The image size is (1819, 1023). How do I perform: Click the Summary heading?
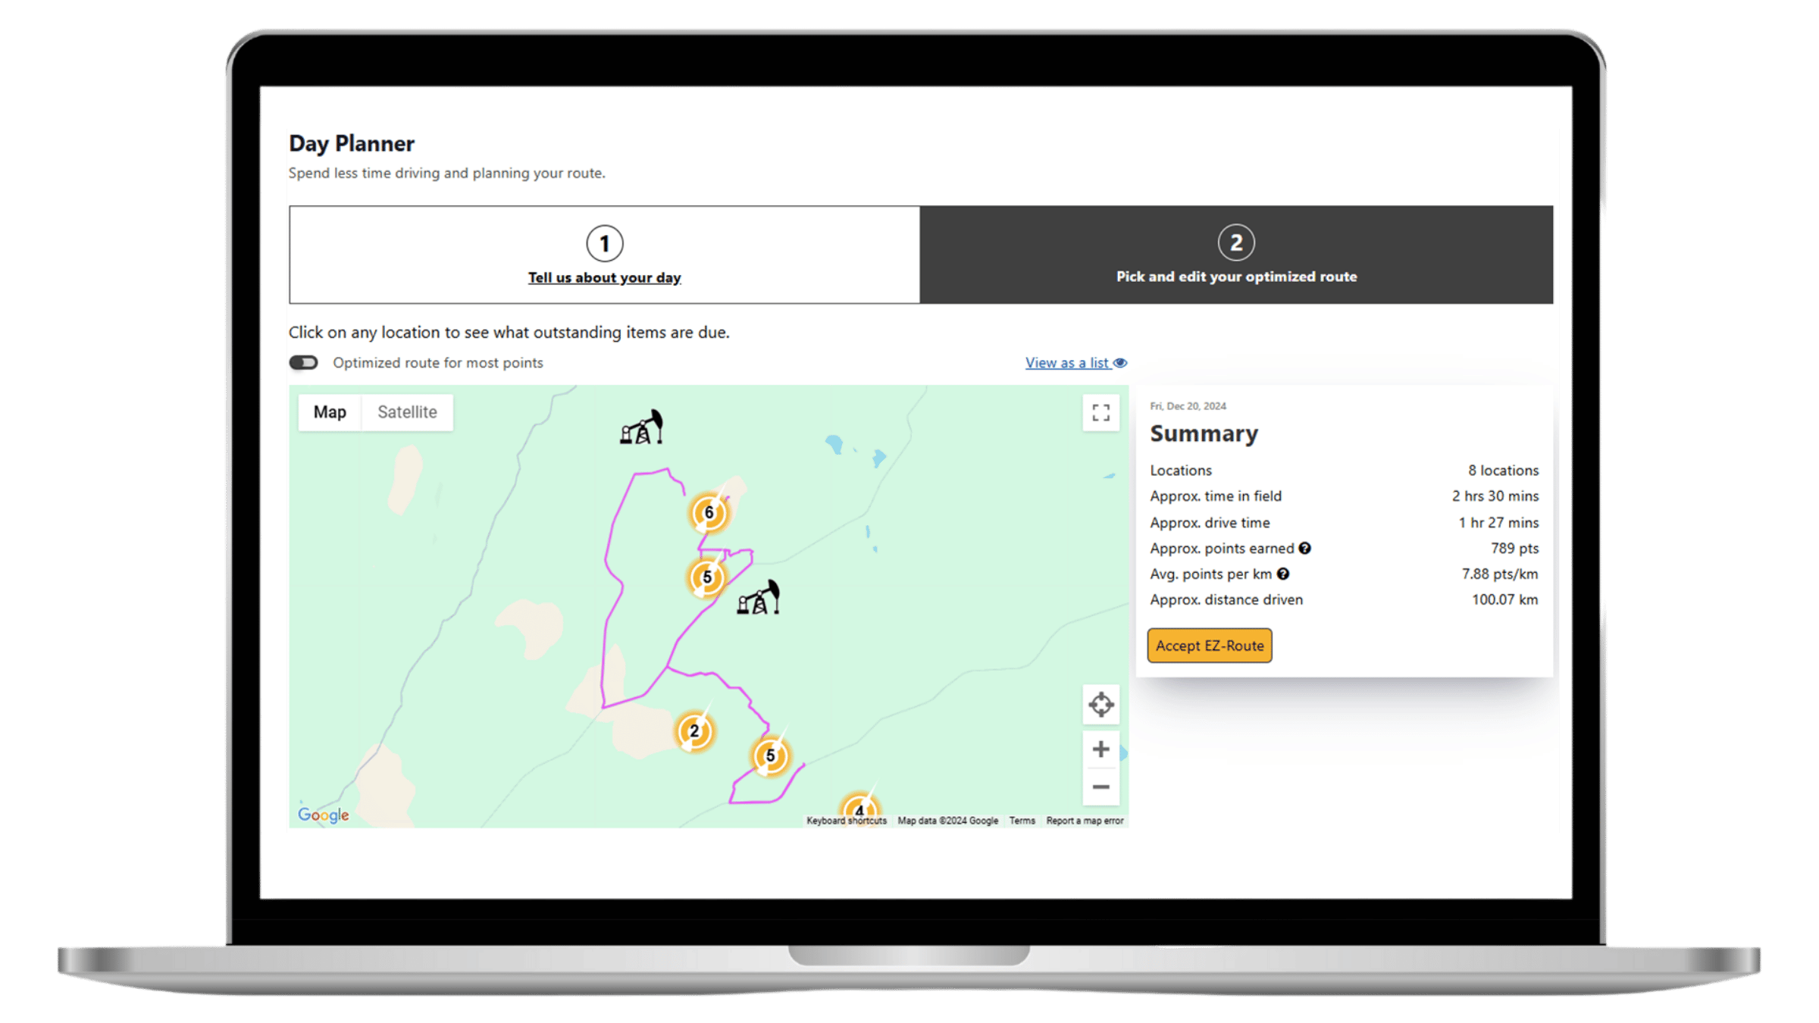(1204, 433)
